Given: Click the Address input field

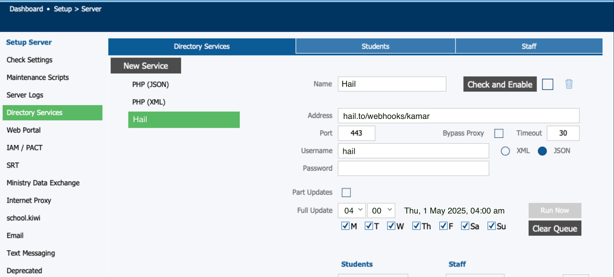Looking at the screenshot, I should [x=458, y=116].
